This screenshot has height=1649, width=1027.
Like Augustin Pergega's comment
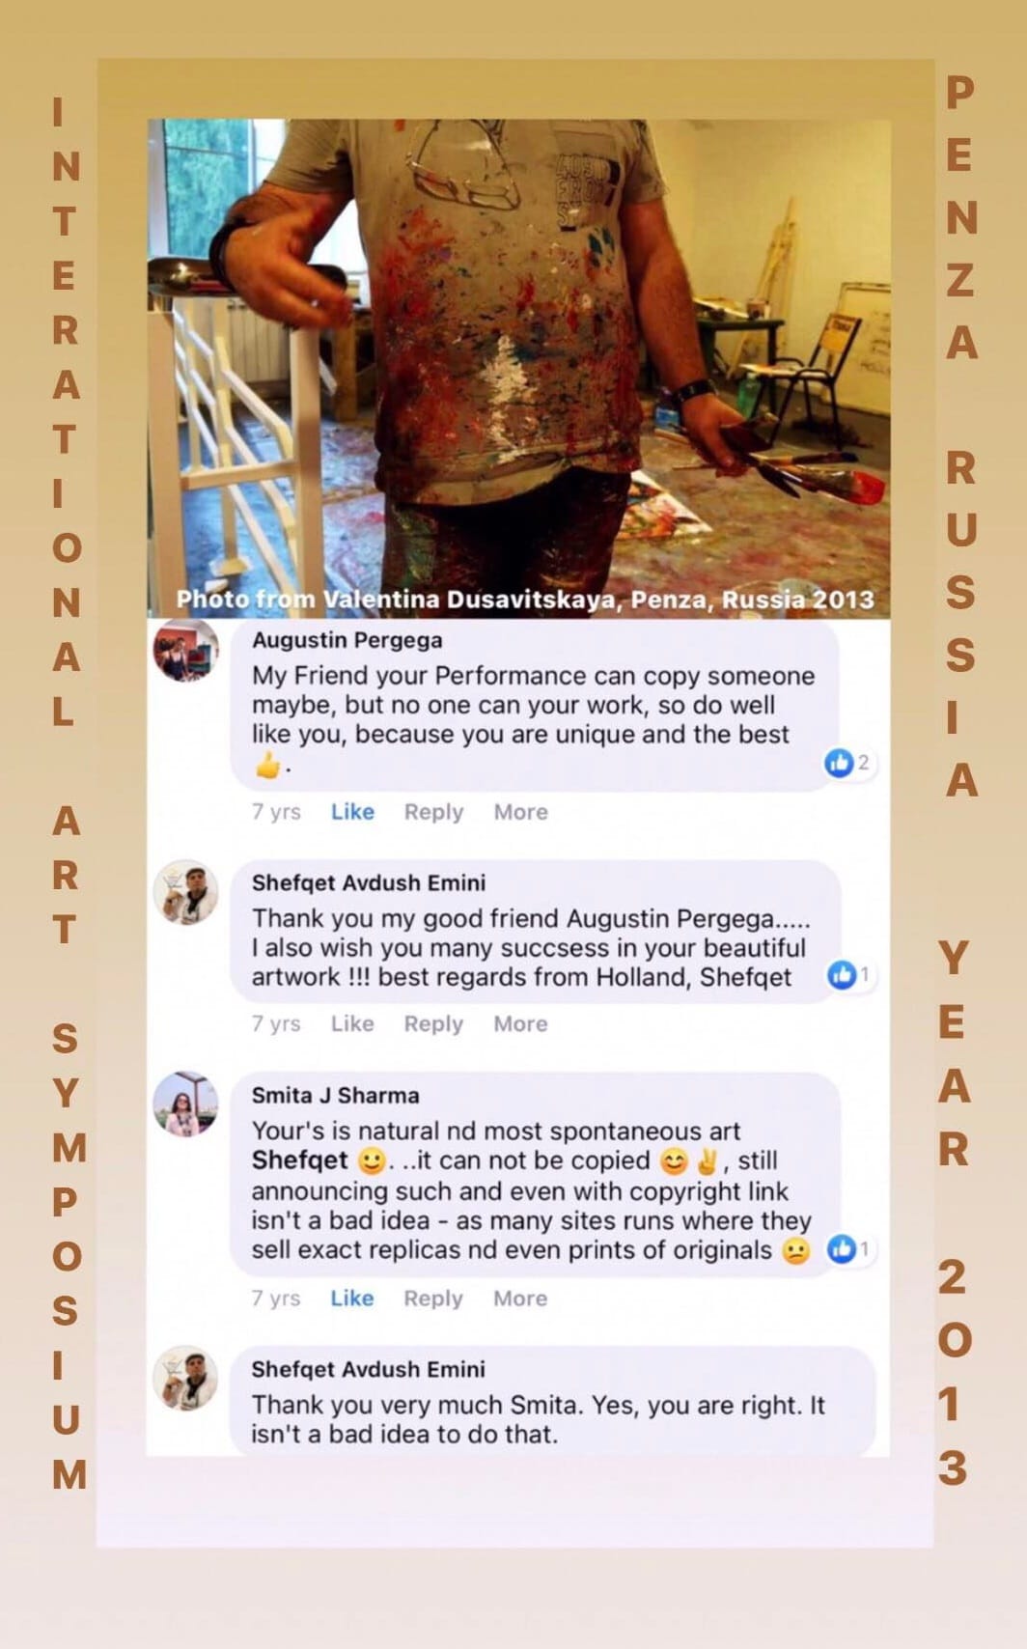[352, 812]
